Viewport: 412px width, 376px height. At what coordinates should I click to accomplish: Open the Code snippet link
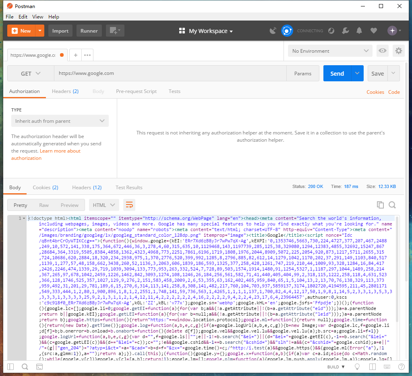click(394, 92)
